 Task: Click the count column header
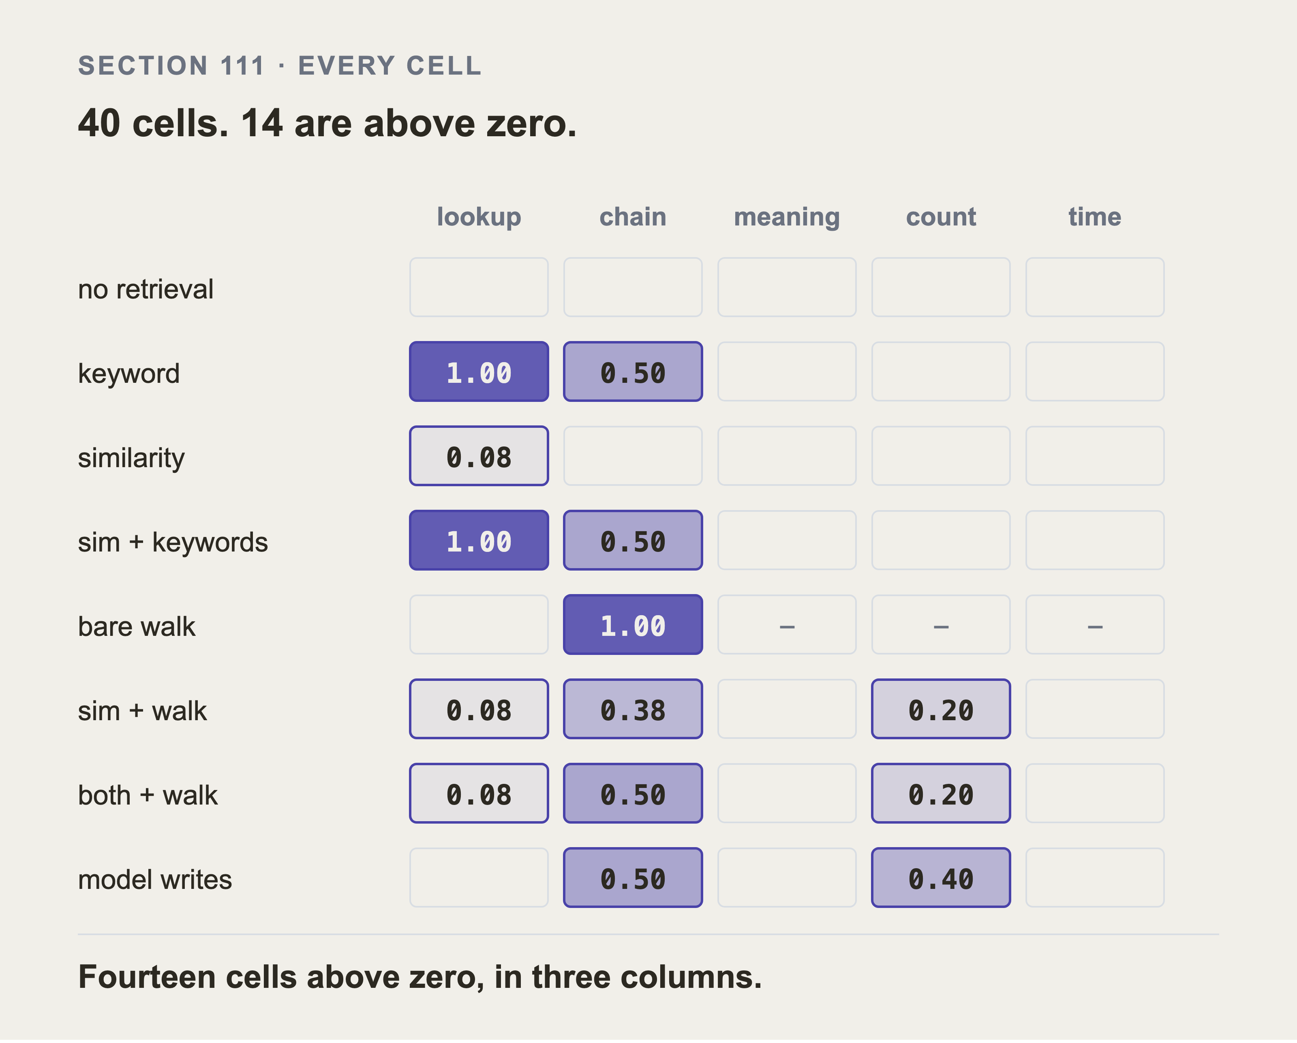941,217
